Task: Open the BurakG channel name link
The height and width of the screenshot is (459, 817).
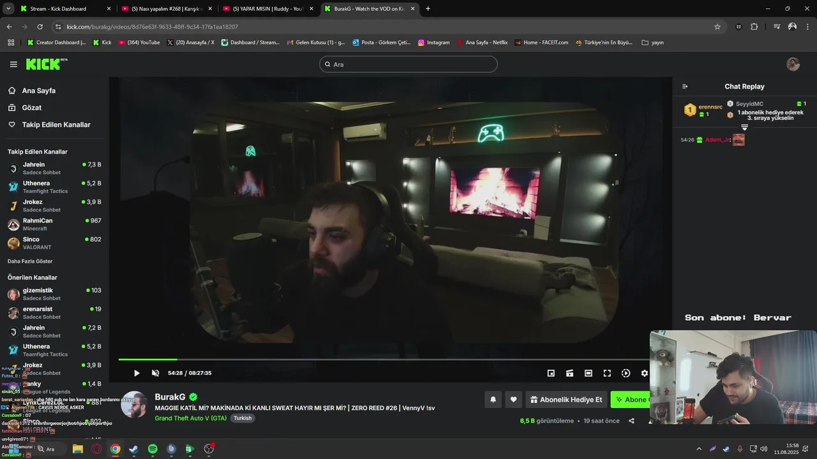Action: [x=170, y=397]
